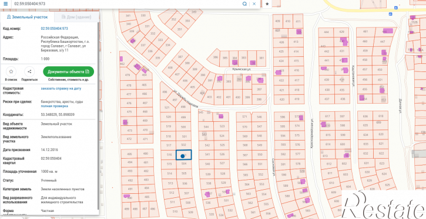Image resolution: width=426 pixels, height=219 pixels.
Task: Select parcel 351 on the map
Action: (180, 29)
